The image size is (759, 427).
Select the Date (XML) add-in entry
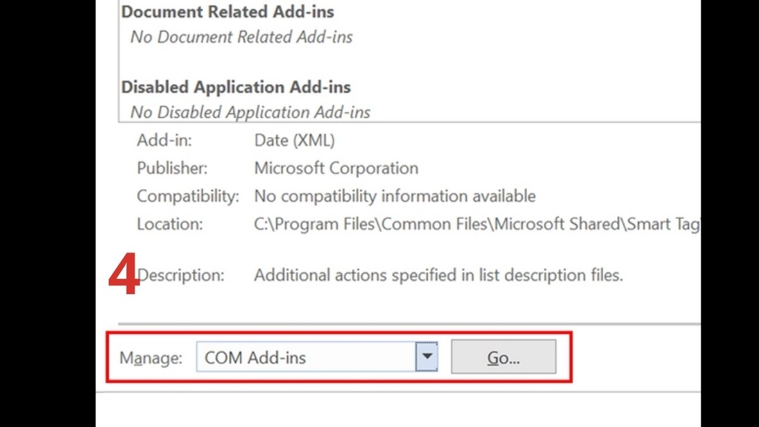(294, 140)
